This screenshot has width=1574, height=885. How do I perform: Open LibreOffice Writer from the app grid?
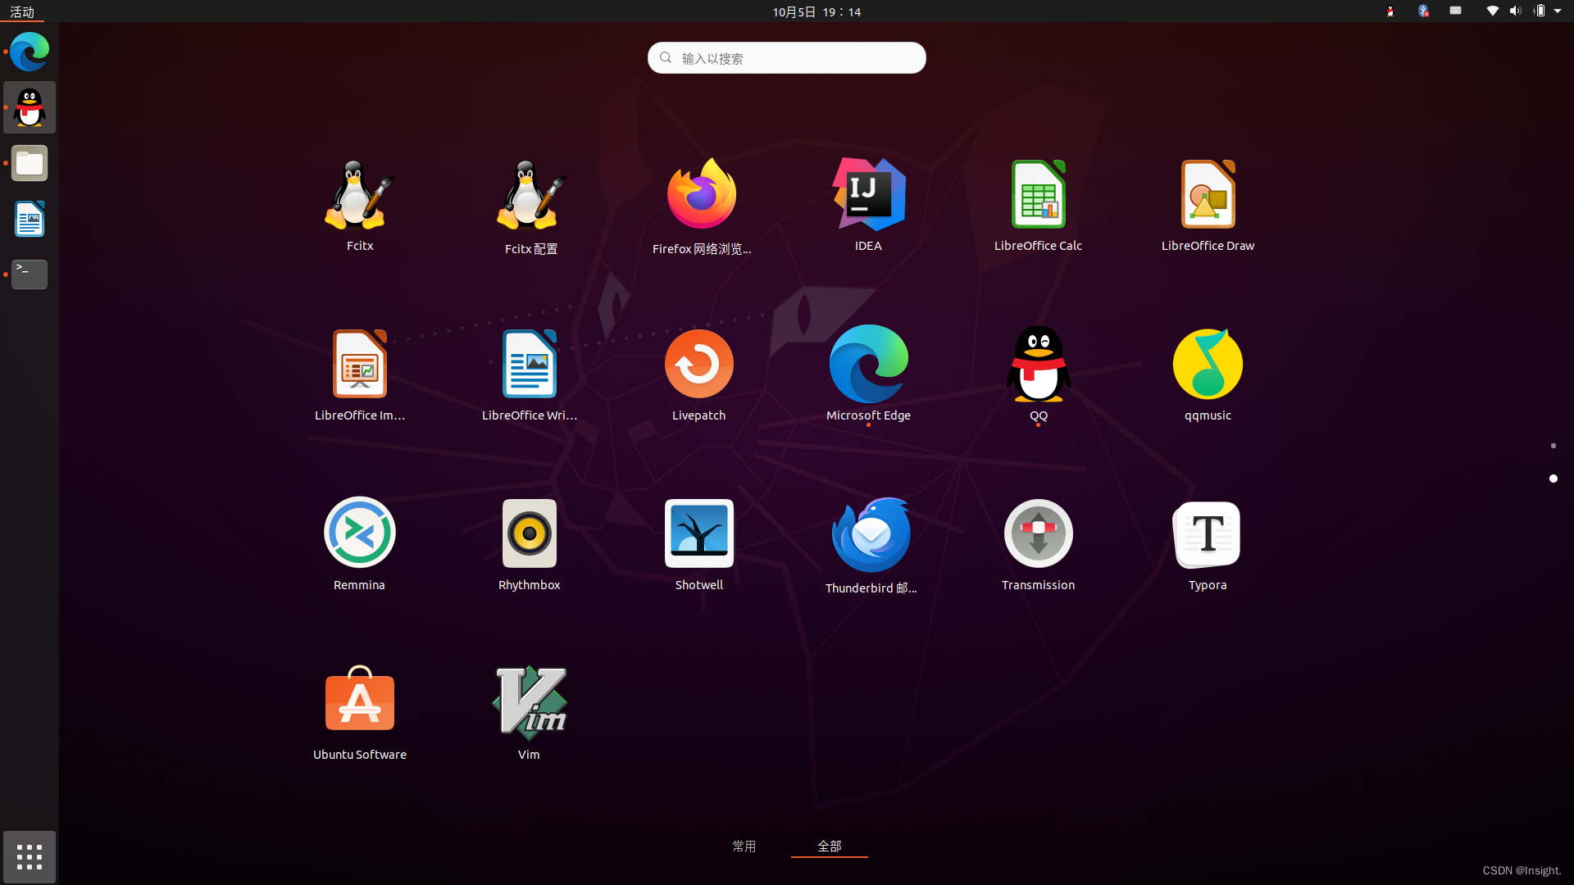(x=530, y=375)
